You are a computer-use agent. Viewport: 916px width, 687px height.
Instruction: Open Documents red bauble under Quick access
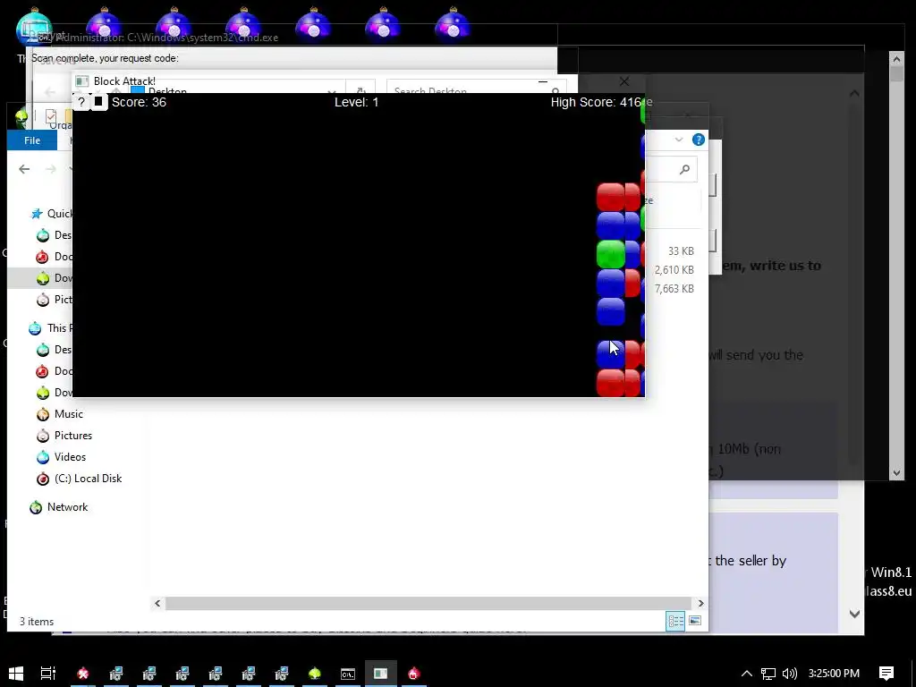42,257
